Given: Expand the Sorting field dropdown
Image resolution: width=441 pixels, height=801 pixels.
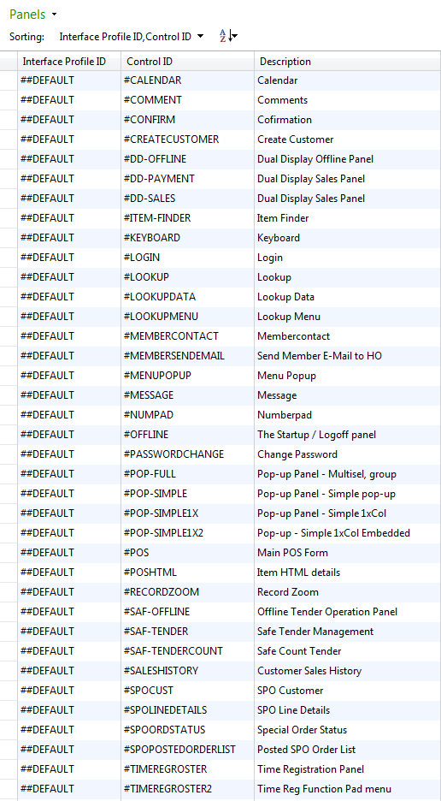Looking at the screenshot, I should coord(200,36).
